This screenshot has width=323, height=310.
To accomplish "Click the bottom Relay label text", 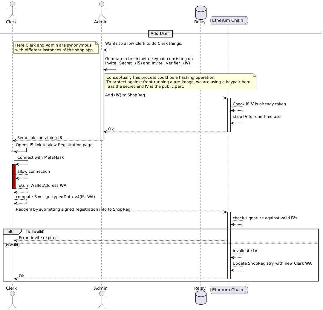I will tap(200, 288).
